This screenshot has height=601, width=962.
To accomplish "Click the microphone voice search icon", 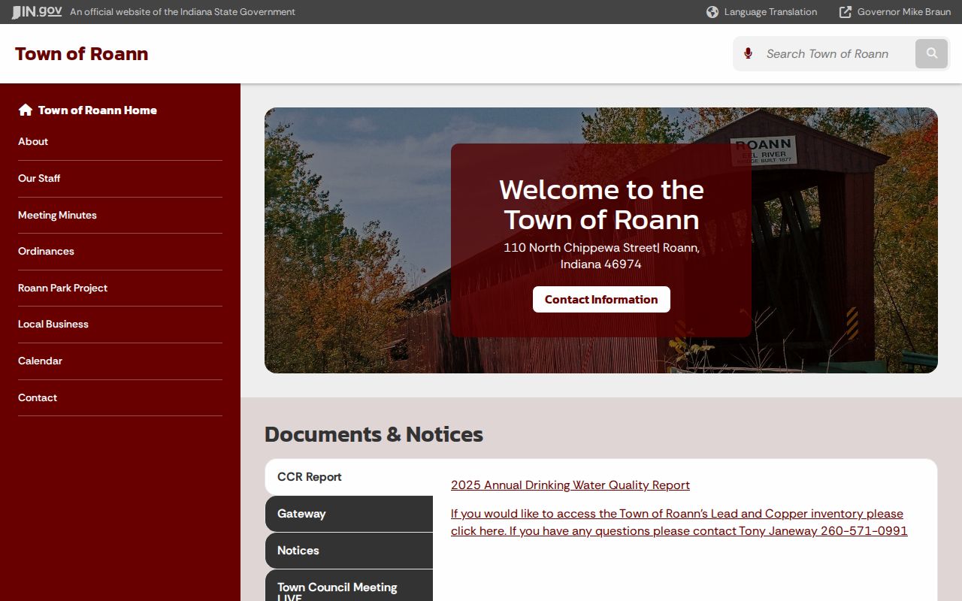I will point(748,53).
